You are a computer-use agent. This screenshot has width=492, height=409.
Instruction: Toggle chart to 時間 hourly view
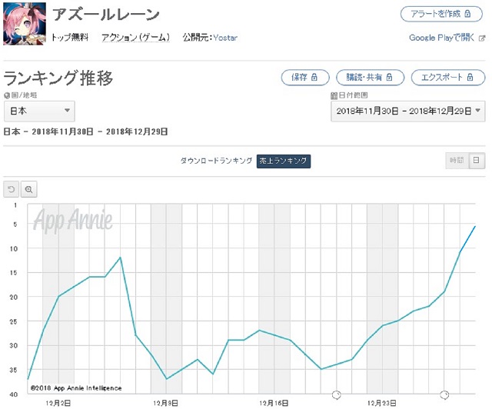(457, 161)
